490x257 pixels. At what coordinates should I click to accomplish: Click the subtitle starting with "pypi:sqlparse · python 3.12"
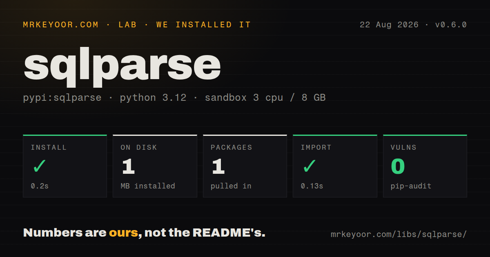(x=174, y=98)
